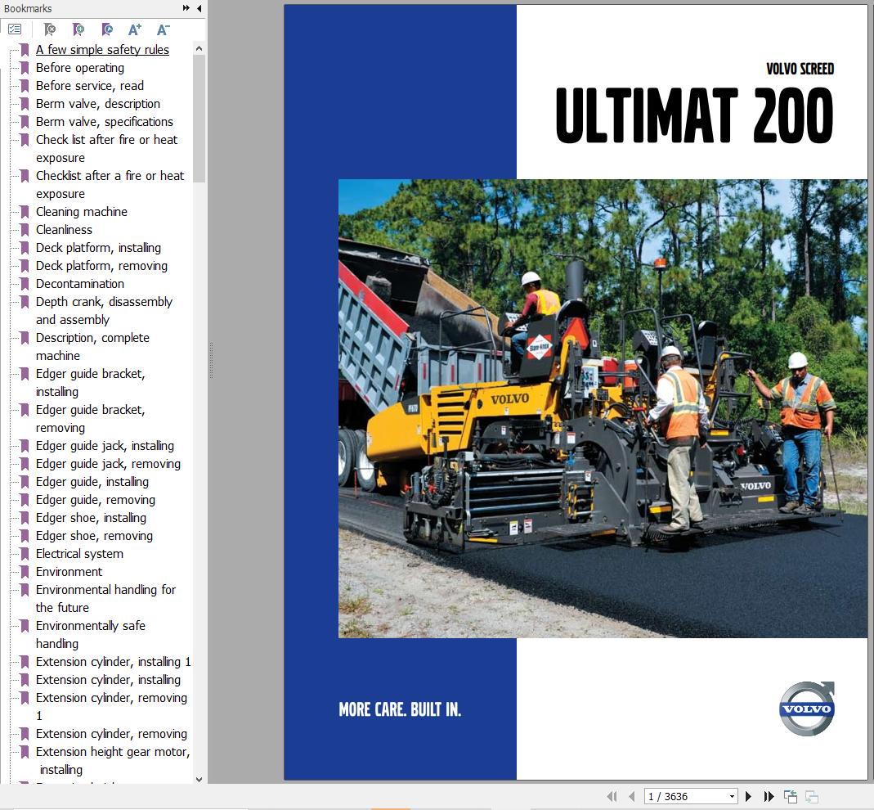Image resolution: width=874 pixels, height=810 pixels.
Task: Go to the first page
Action: point(612,797)
